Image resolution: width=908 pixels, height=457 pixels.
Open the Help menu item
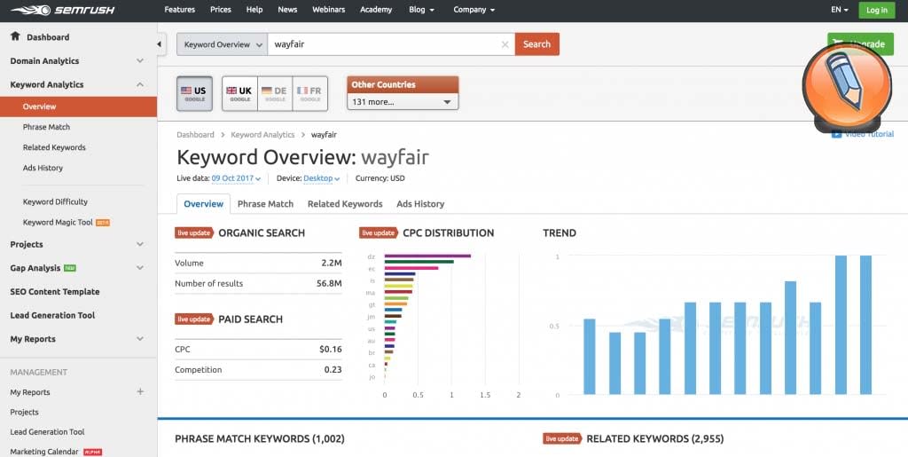(254, 10)
